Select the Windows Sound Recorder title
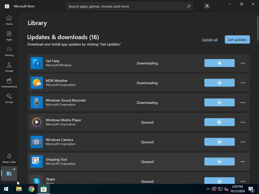This screenshot has width=259, height=194. pos(66,100)
